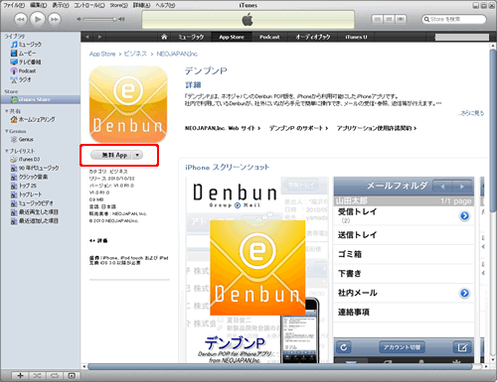Click the 4+ 評価 rating text
The image size is (497, 382).
[98, 240]
